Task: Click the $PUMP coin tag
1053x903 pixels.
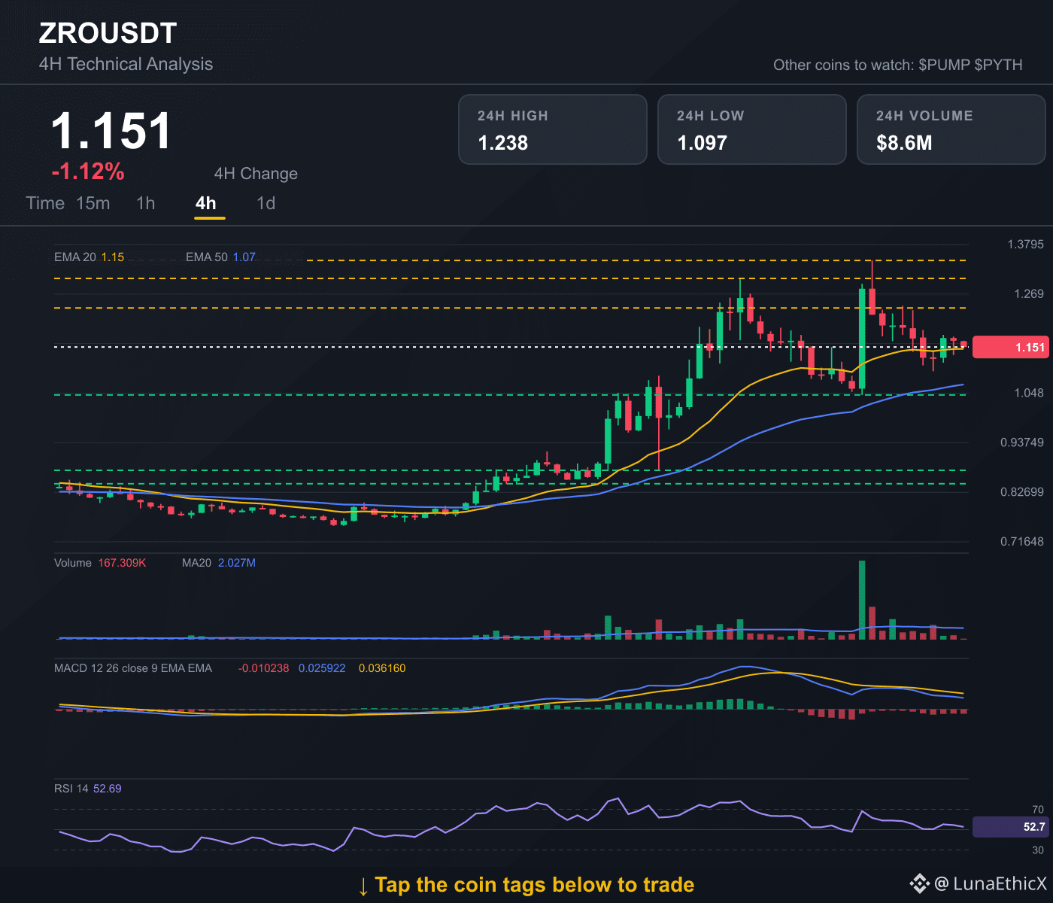Action: click(945, 65)
